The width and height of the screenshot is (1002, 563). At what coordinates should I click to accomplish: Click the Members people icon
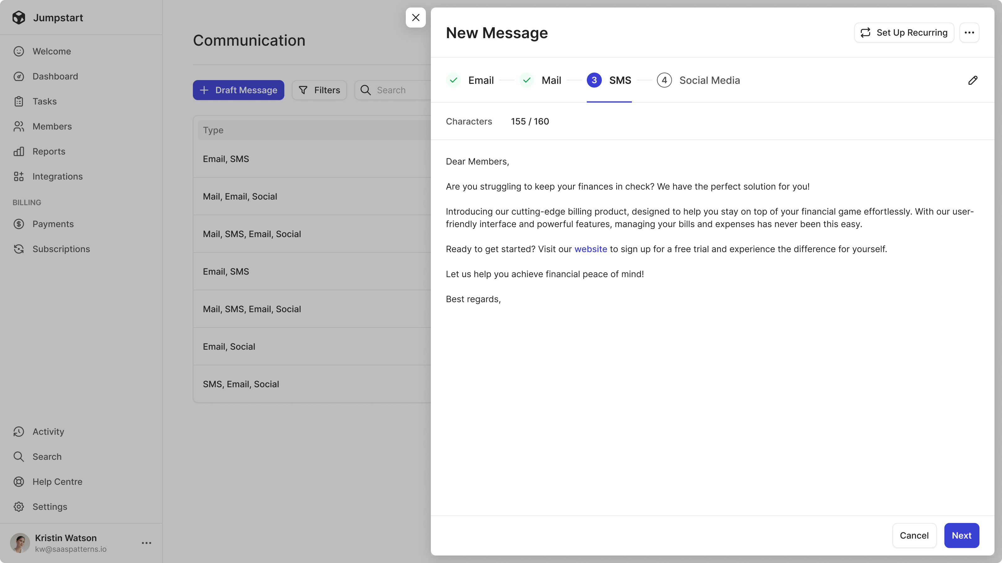(x=19, y=126)
